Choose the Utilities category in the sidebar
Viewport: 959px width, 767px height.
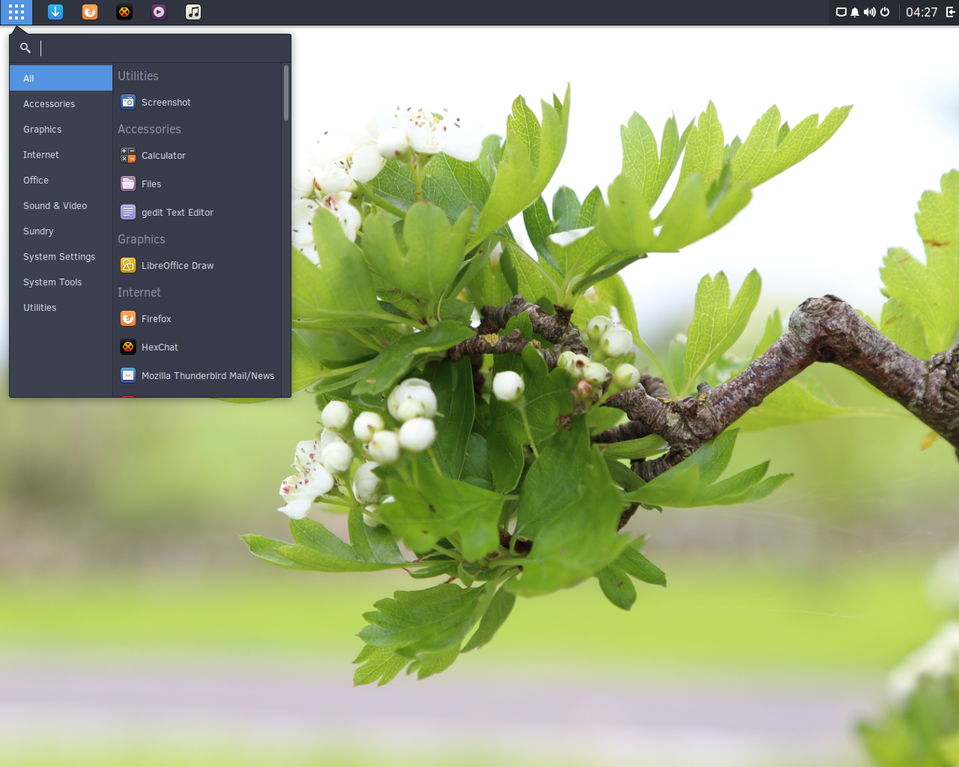[x=61, y=308]
